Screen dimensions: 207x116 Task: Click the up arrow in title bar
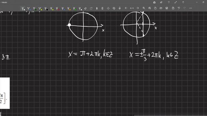pyautogui.click(x=183, y=2)
